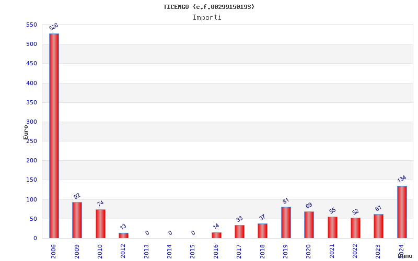Viewport: 418px width, 261px height.
Task: Click the zero value label for 2014
Action: tap(170, 233)
